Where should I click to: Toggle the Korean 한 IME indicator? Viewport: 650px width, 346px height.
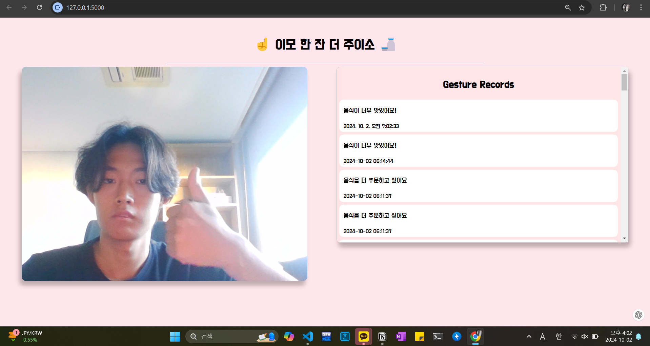coord(558,337)
